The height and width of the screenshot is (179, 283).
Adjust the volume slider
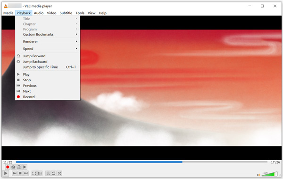(x=269, y=174)
